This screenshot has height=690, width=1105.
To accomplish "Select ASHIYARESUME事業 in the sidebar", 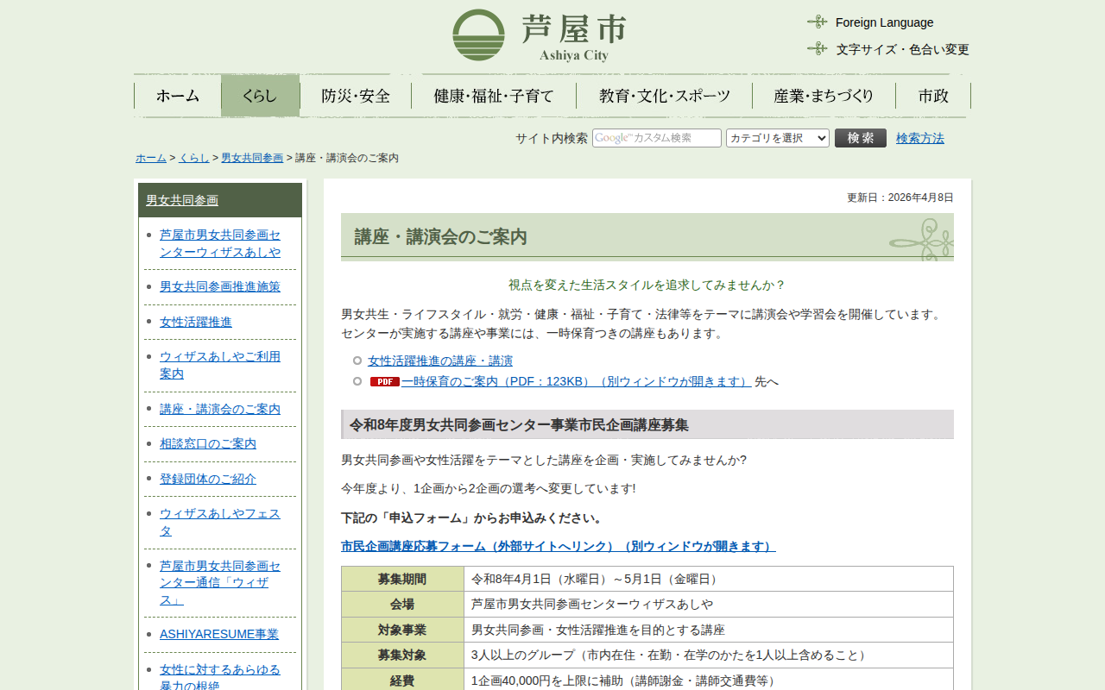I will pyautogui.click(x=219, y=634).
